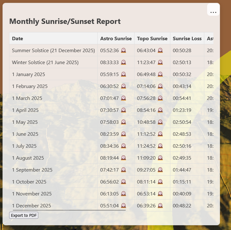Select the 1 September 2025 date cell
This screenshot has width=231, height=230.
53,170
